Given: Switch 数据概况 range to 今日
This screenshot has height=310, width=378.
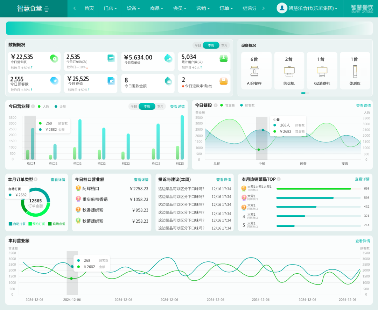Looking at the screenshot, I should [x=198, y=45].
